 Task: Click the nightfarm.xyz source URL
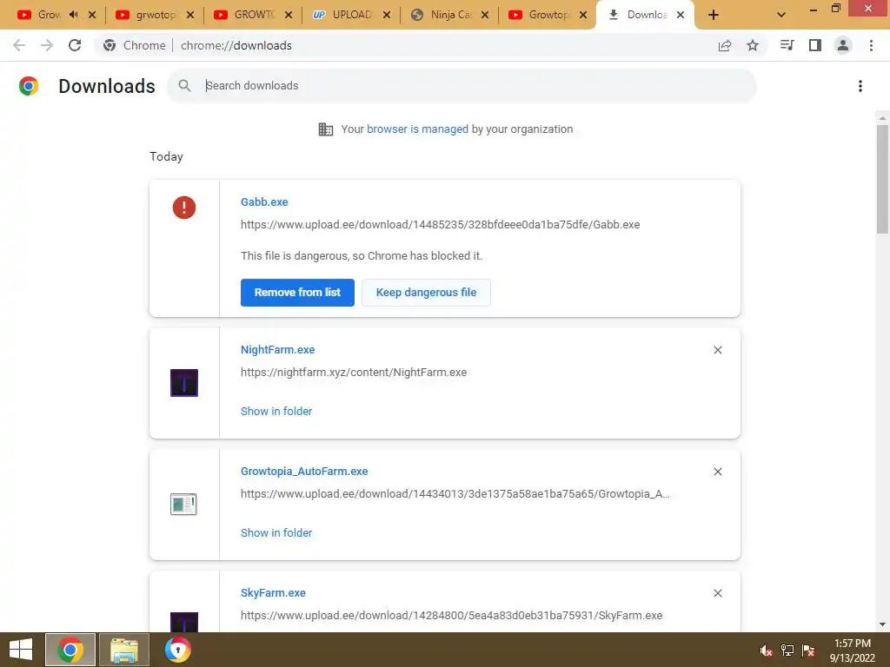(x=354, y=372)
